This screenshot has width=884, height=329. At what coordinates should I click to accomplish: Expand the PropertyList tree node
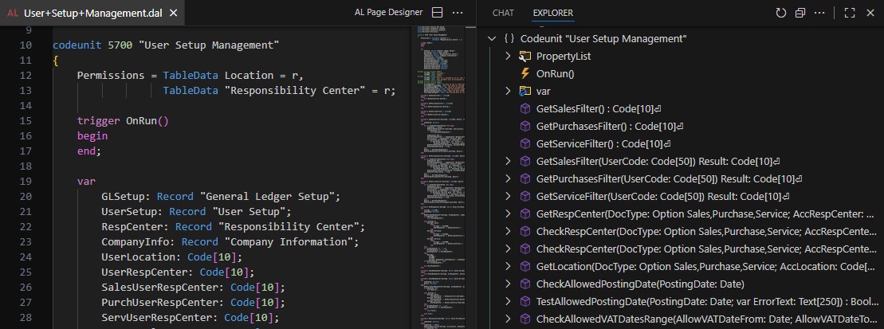tap(508, 57)
